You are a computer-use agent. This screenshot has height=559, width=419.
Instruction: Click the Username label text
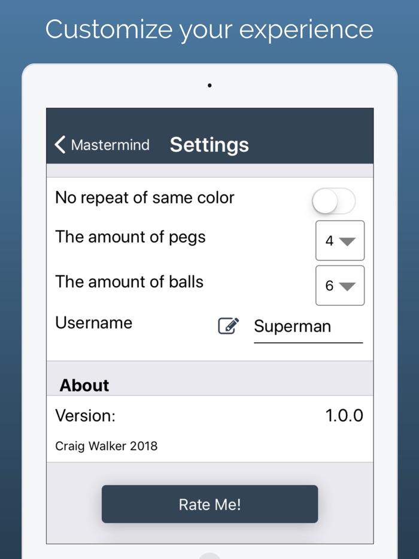(x=94, y=323)
